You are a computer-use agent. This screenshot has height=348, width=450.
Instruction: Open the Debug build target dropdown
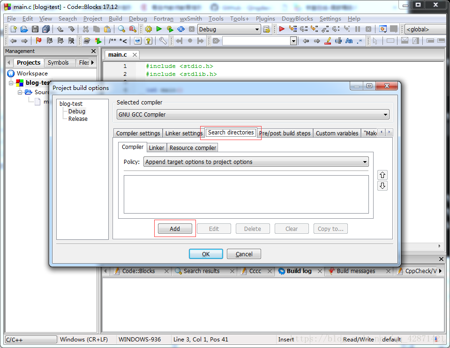pos(229,29)
